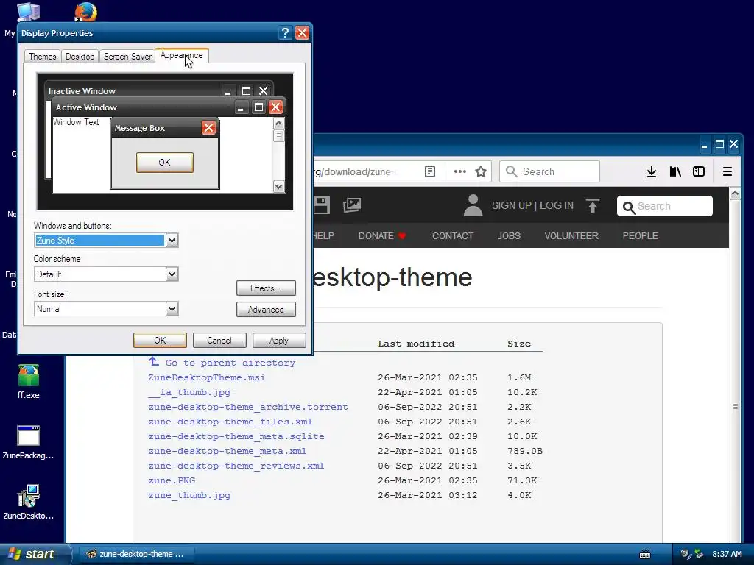This screenshot has height=565, width=754.
Task: Open zune_thumb.jpg file link
Action: (x=189, y=495)
